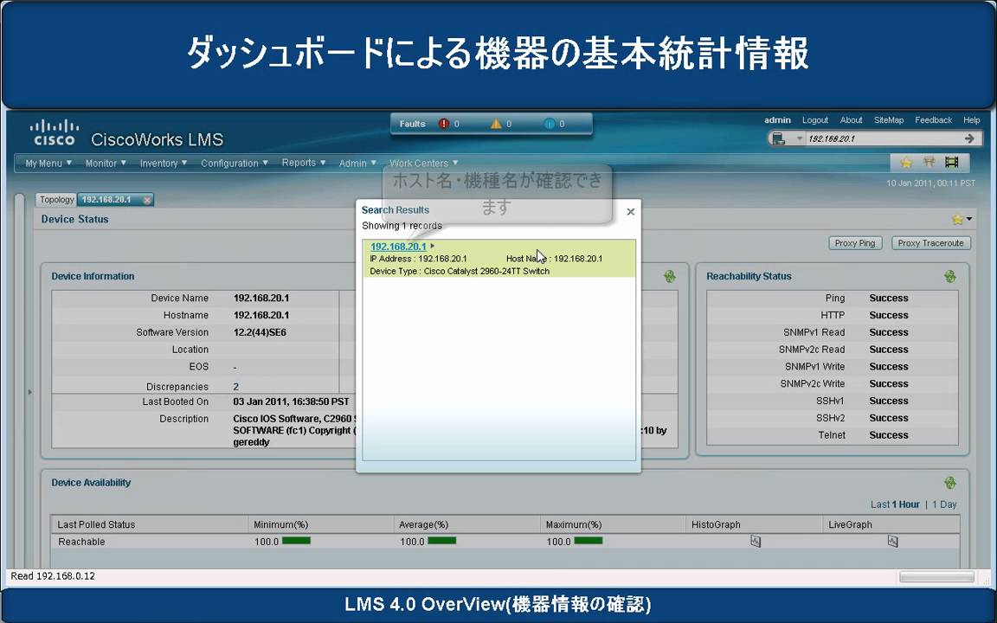997x623 pixels.
Task: Open the HistoGraph icon for Reachable row
Action: click(x=756, y=542)
